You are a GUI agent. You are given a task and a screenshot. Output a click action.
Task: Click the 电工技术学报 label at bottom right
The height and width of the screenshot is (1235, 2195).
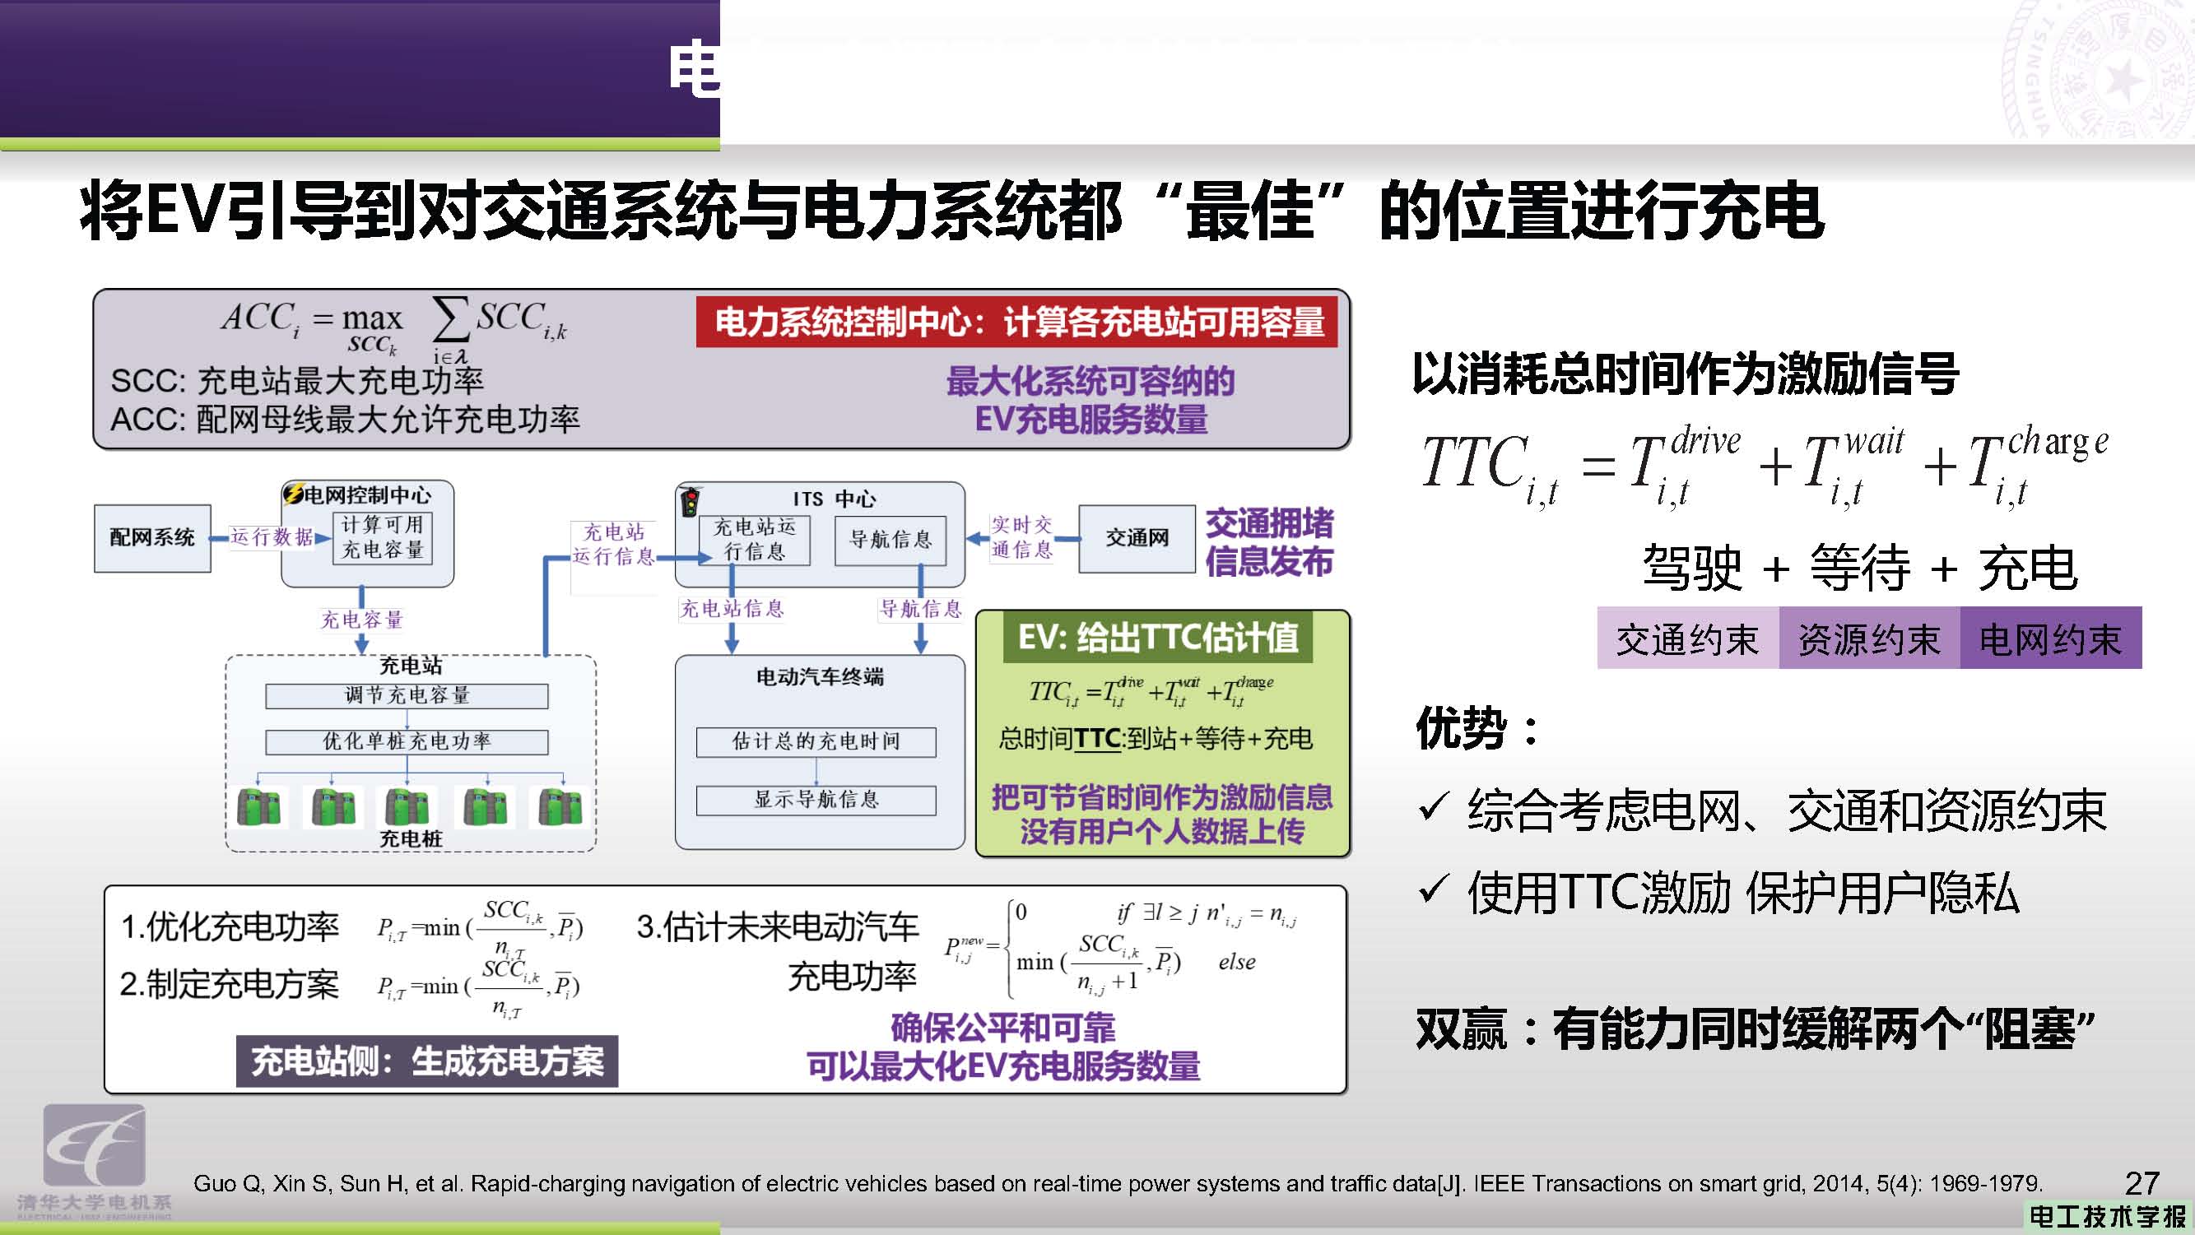2108,1216
